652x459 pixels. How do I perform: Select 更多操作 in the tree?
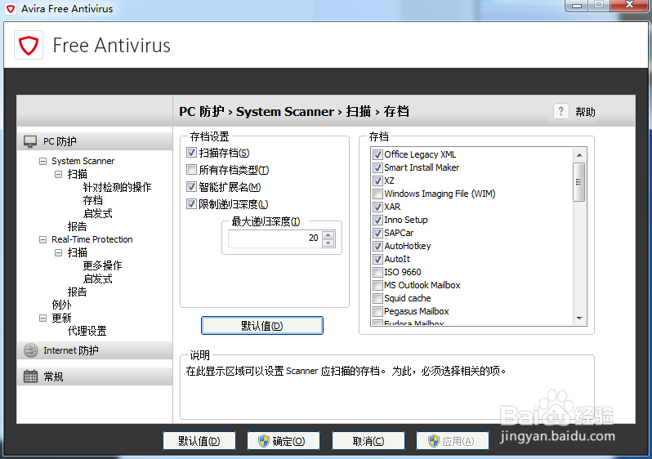click(x=102, y=265)
